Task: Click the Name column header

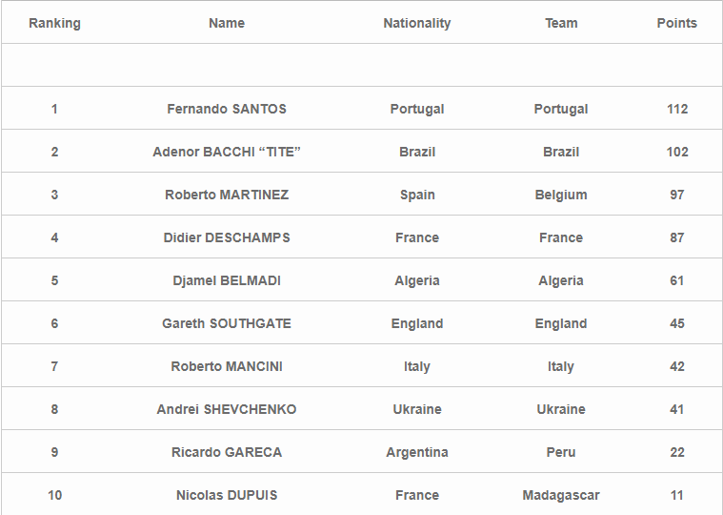Action: pyautogui.click(x=227, y=23)
